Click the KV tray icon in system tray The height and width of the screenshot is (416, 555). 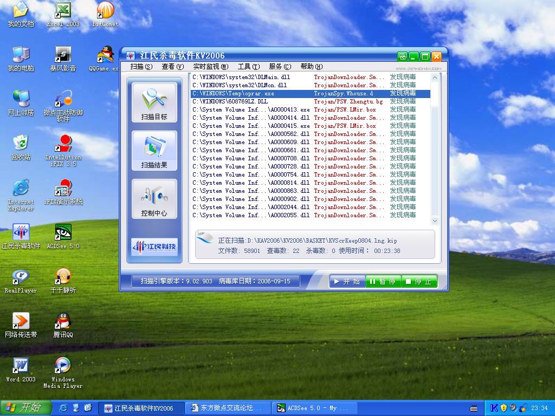coord(494,408)
